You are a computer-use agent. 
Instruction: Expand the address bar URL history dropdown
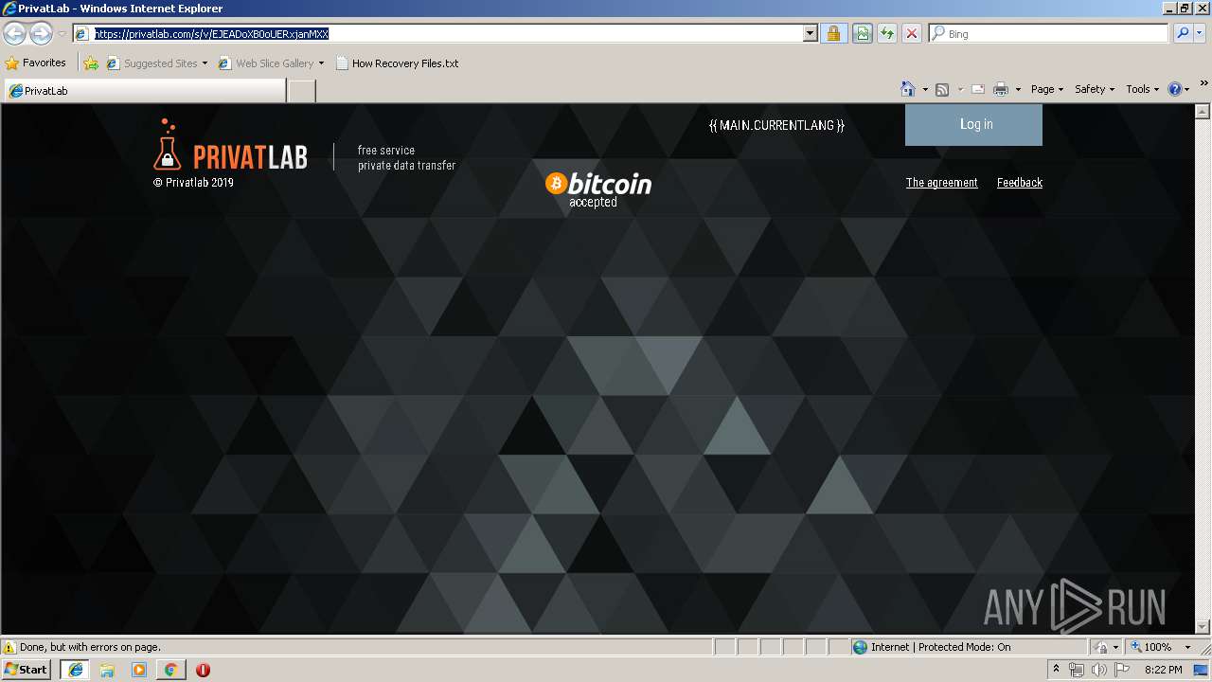[x=811, y=33]
